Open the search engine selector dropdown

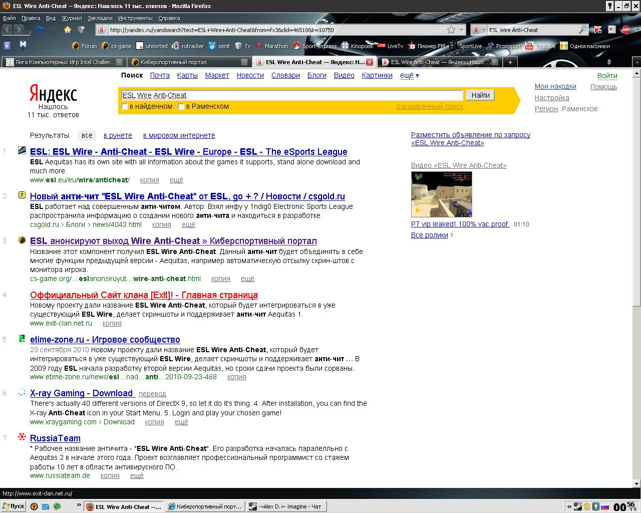pos(480,30)
